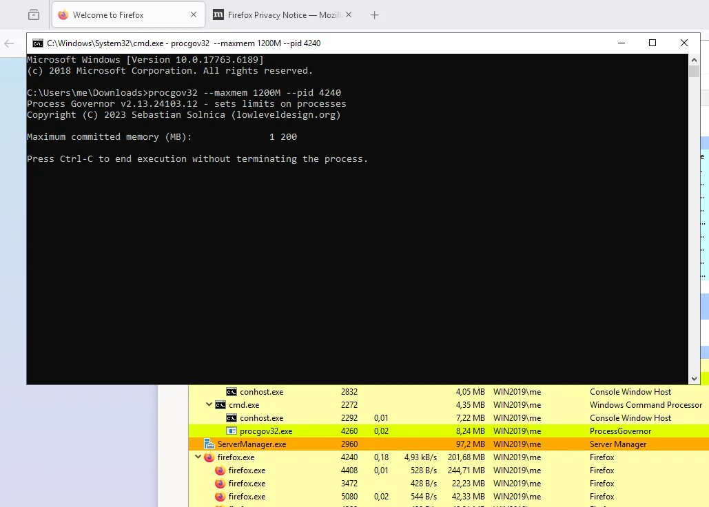This screenshot has width=709, height=507.
Task: Close the cmd.exe window
Action: point(684,43)
